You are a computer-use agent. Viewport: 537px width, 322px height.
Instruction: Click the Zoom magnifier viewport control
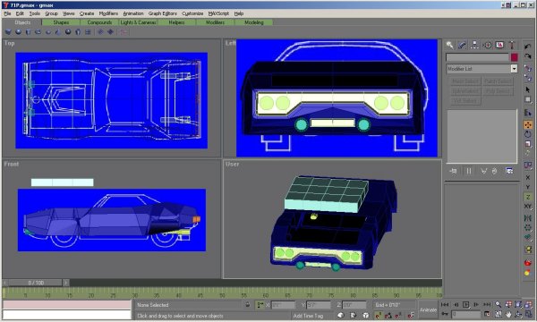498,304
